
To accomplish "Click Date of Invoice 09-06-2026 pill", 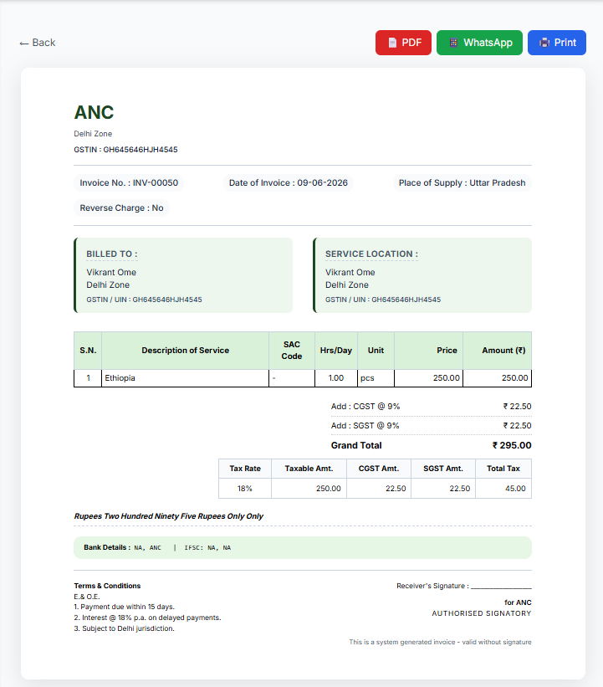I will point(289,182).
